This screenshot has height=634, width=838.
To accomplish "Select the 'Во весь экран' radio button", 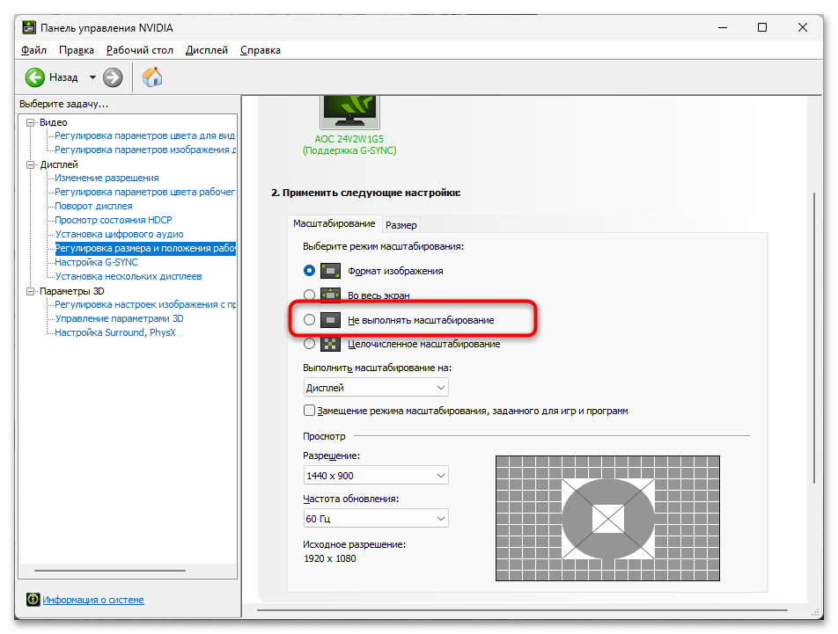I will 309,295.
